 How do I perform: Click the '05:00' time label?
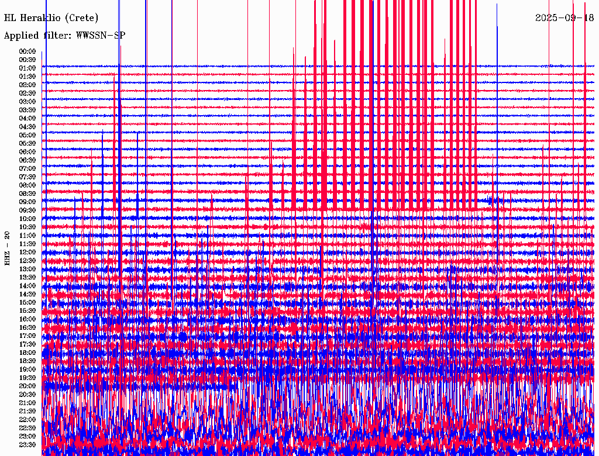point(27,135)
